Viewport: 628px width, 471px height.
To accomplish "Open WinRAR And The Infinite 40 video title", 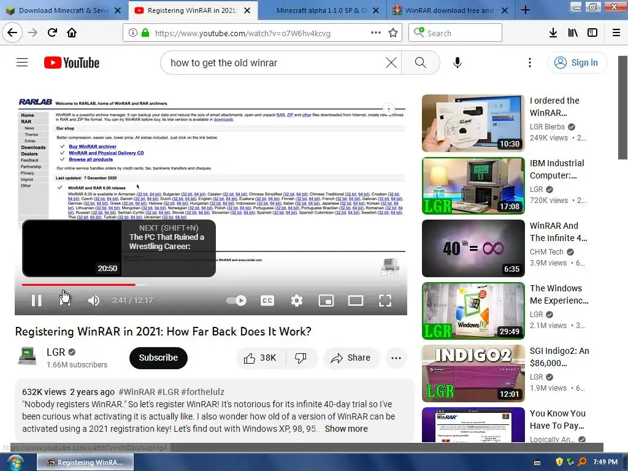I will [x=558, y=231].
